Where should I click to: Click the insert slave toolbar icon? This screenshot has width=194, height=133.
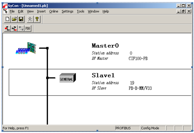pos(14,28)
